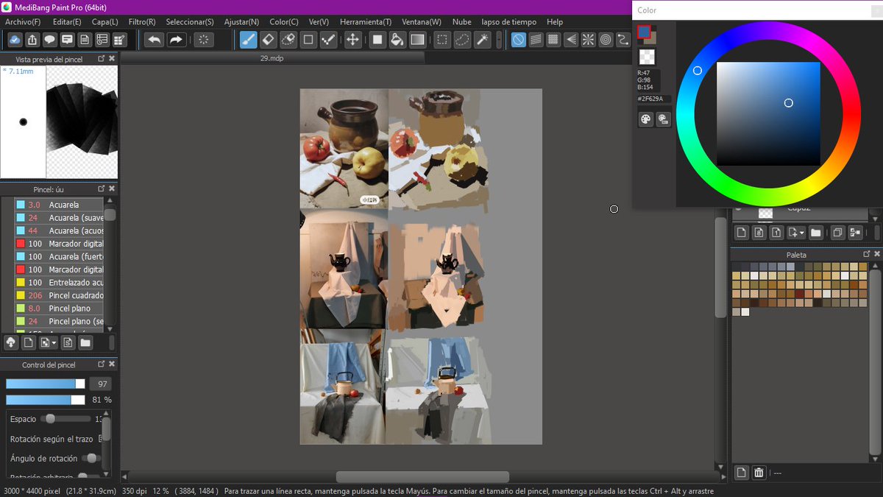Pick the rectangular Select tool

(x=442, y=40)
